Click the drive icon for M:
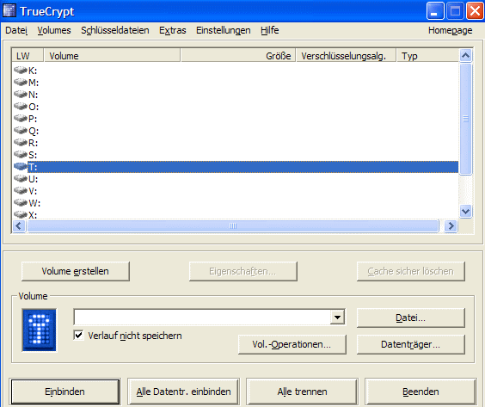 (x=21, y=83)
